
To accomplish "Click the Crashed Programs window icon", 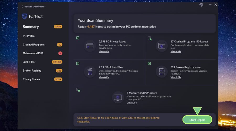I will (162, 46).
